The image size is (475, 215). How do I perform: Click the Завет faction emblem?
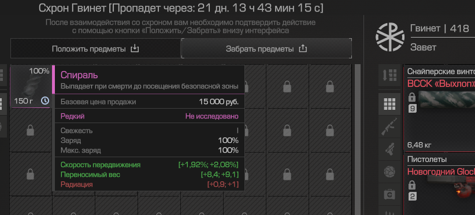(x=390, y=37)
